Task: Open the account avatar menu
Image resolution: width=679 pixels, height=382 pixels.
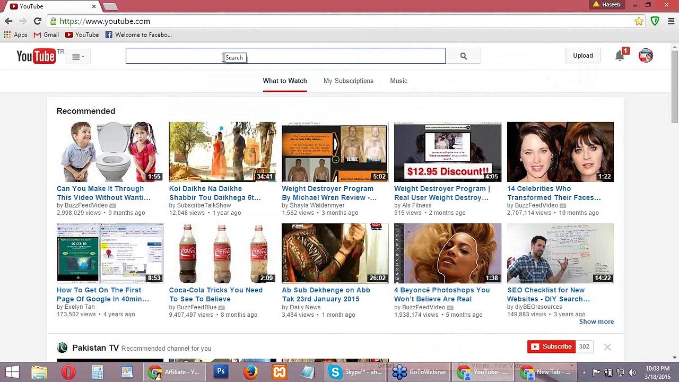Action: [x=646, y=56]
